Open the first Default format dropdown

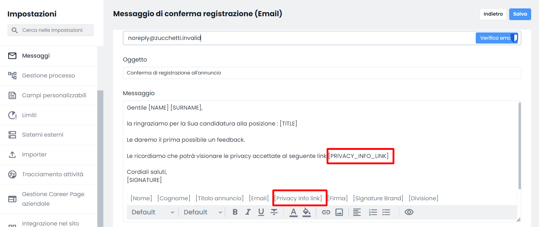coord(153,212)
